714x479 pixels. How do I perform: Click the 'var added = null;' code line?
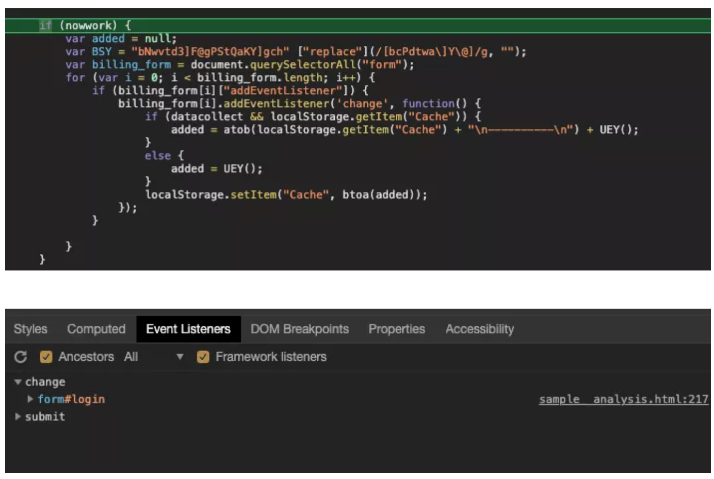coord(121,39)
